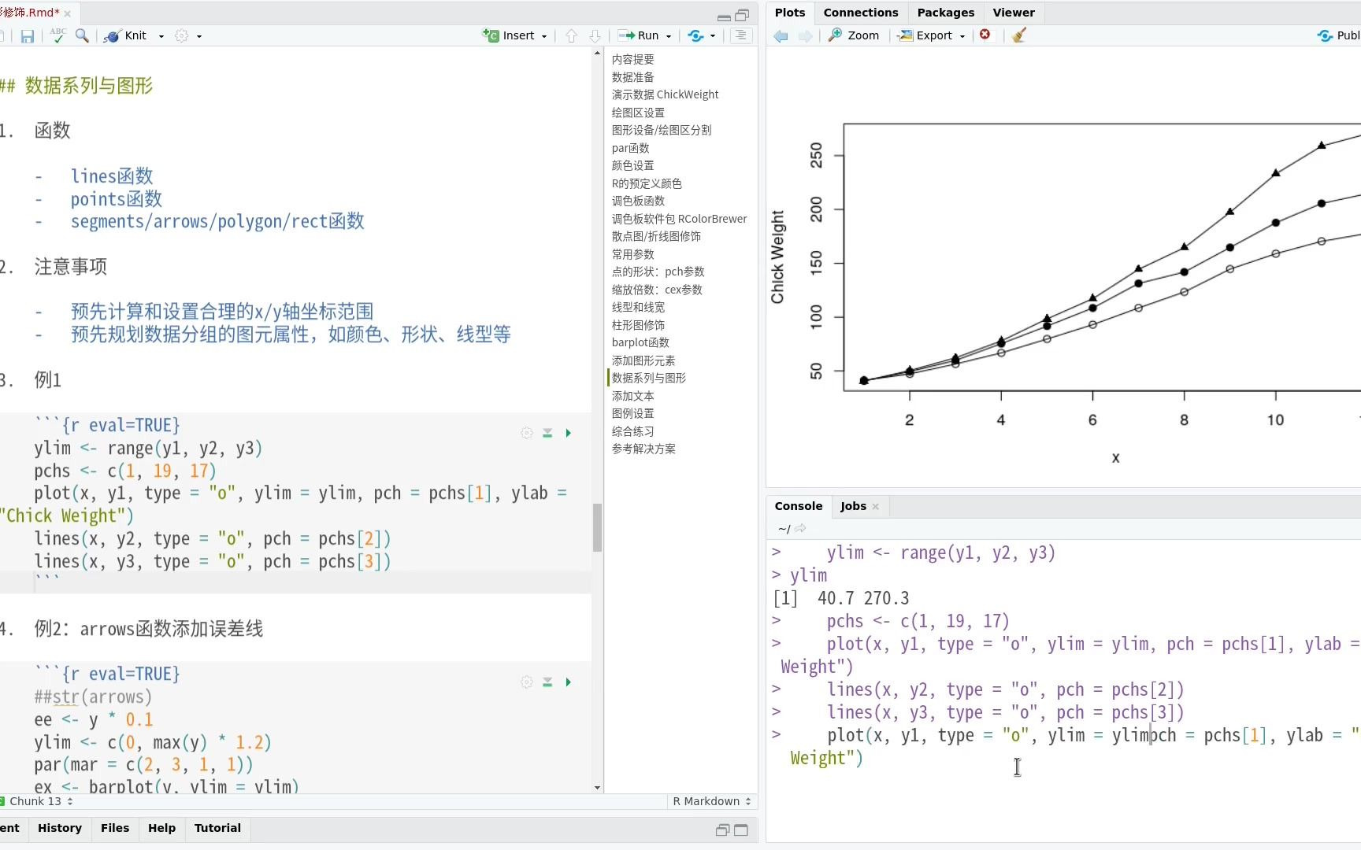This screenshot has width=1361, height=850.
Task: Open R Markdown file type selector
Action: pyautogui.click(x=711, y=801)
